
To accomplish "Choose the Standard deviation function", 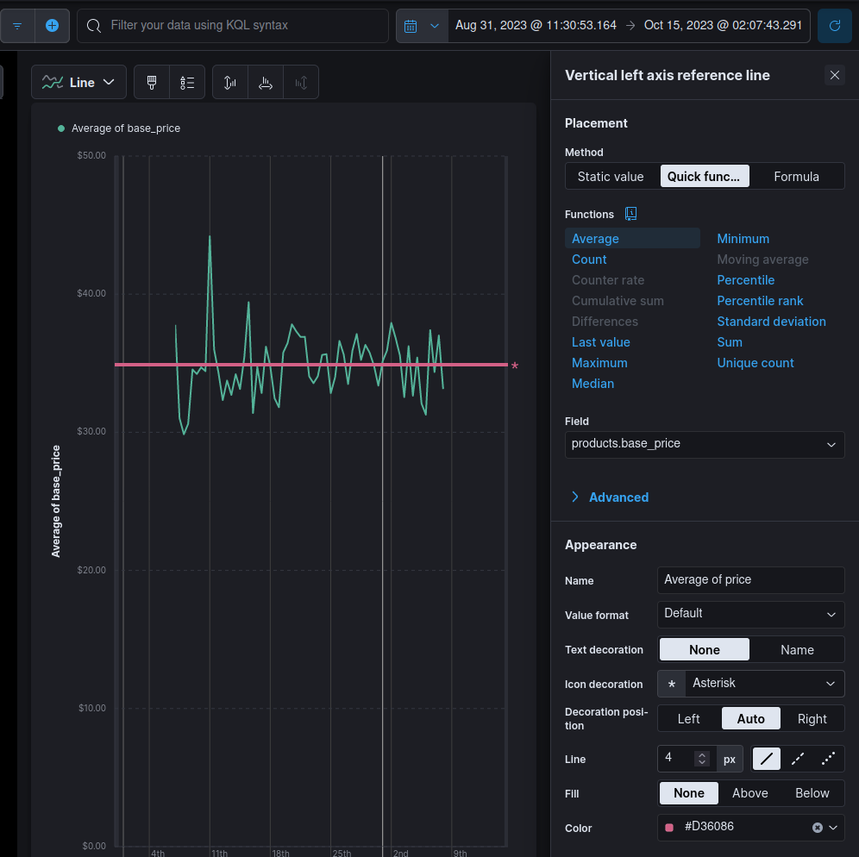I will pos(771,322).
